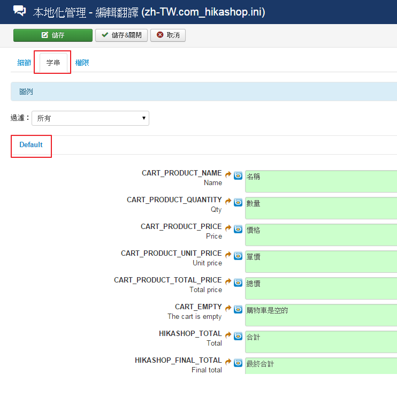This screenshot has width=397, height=397.
Task: Open the 權限 permissions tab
Action: [82, 63]
